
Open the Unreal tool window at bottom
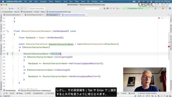[132, 93]
